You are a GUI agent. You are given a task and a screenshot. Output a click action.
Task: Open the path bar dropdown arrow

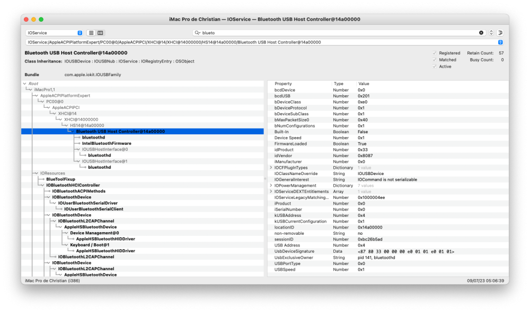point(500,42)
